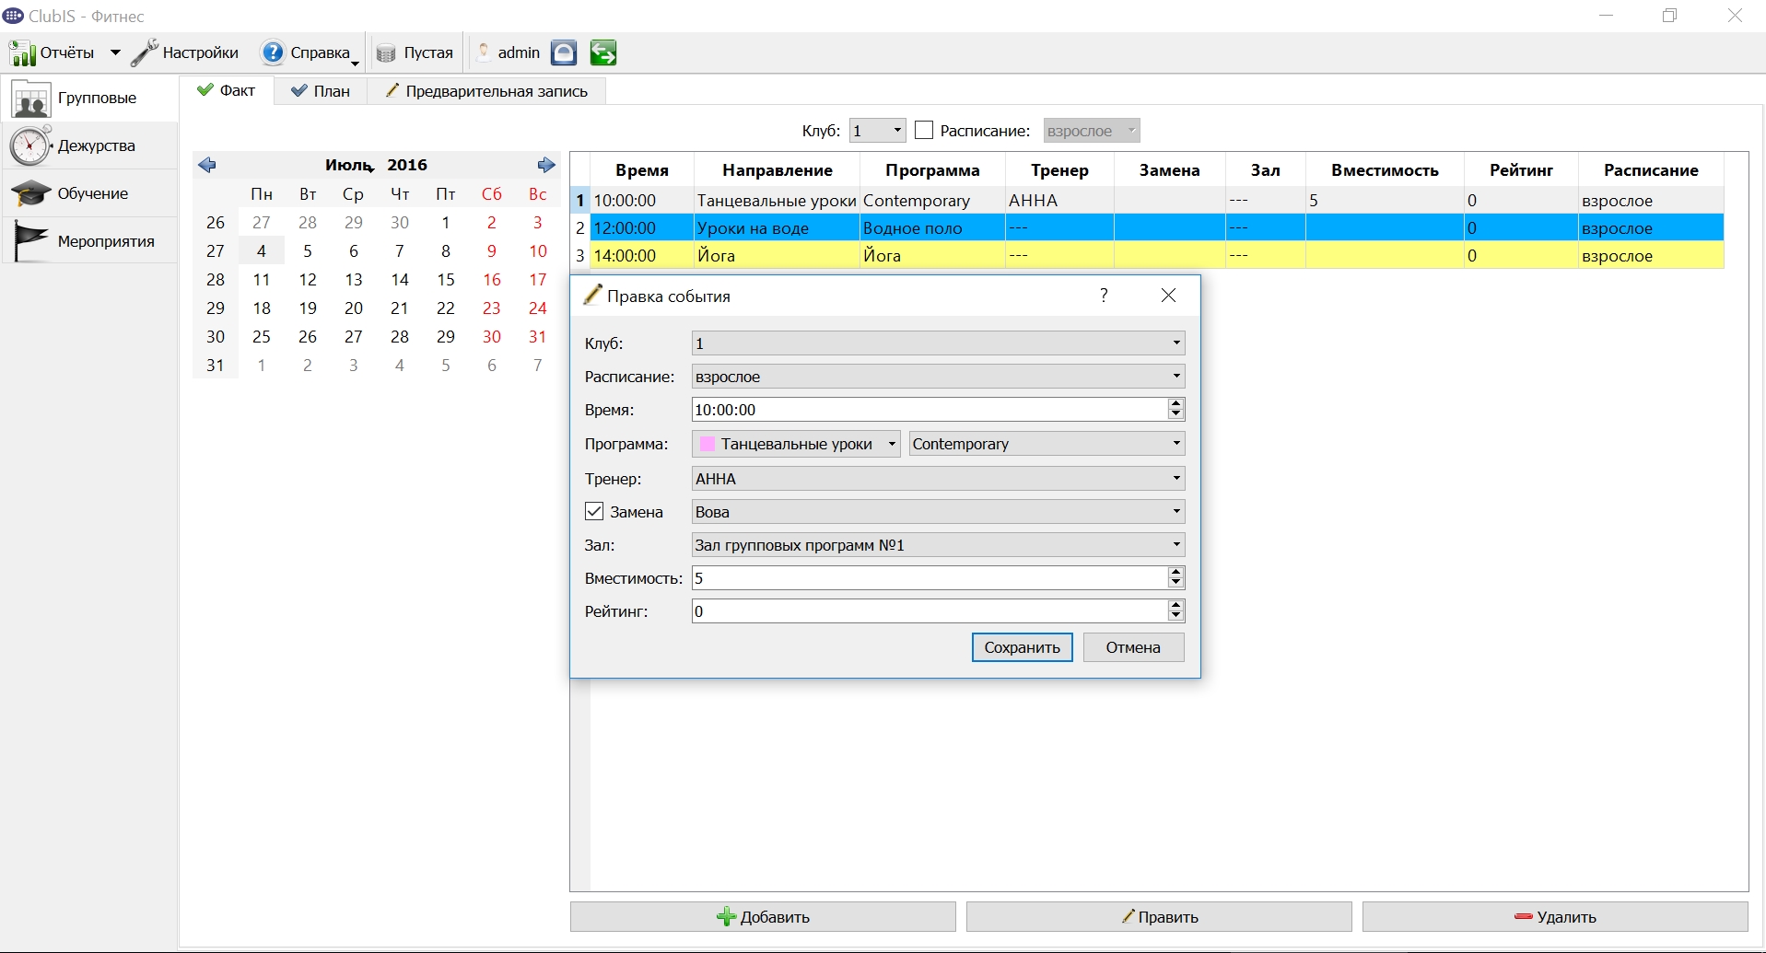
Task: Switch to the План tab
Action: [x=321, y=91]
